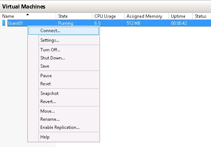Click the Running state cell
The height and width of the screenshot is (147, 211).
point(66,23)
